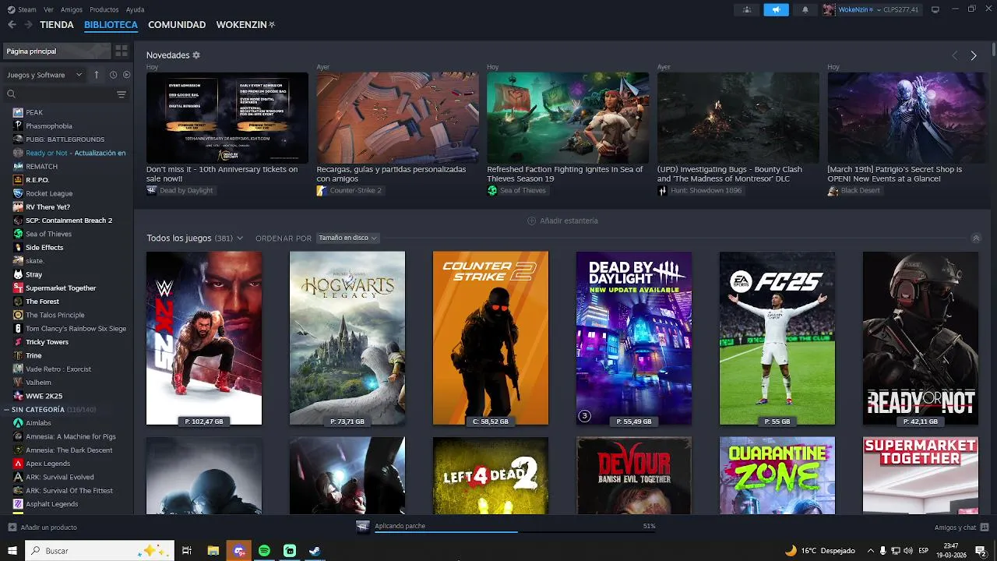The width and height of the screenshot is (997, 561).
Task: Click the recent activity clock filter icon
Action: pos(113,75)
